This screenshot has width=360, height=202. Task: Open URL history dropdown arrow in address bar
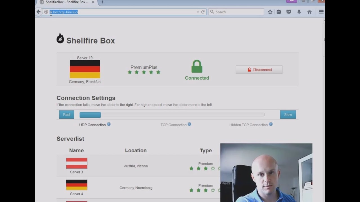(x=198, y=12)
